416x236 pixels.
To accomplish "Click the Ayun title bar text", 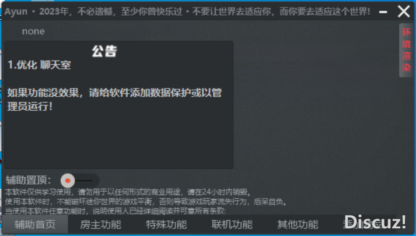I will [187, 12].
